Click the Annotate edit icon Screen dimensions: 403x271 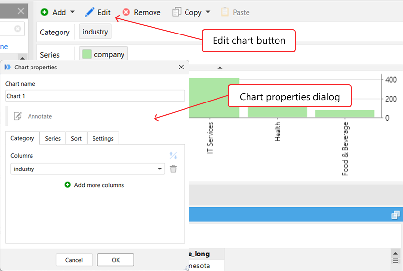tap(18, 116)
